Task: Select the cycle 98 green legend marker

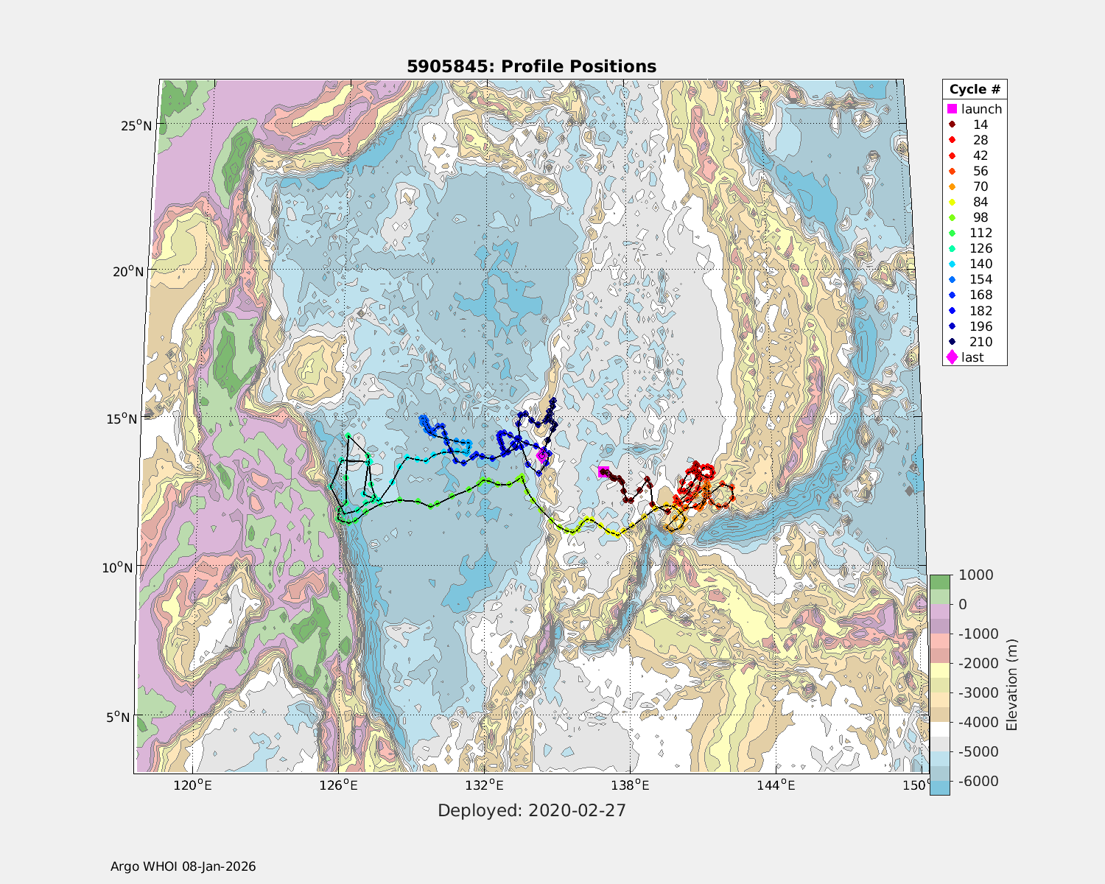Action: 952,217
